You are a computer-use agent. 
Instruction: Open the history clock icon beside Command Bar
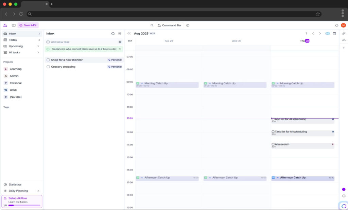(x=188, y=25)
